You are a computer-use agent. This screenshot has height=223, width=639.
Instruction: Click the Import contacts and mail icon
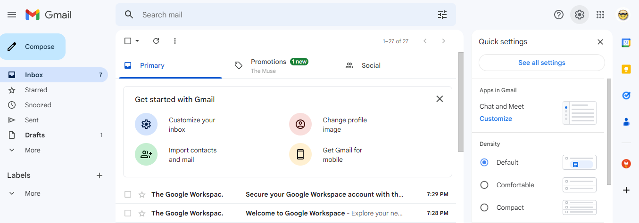[x=146, y=154]
